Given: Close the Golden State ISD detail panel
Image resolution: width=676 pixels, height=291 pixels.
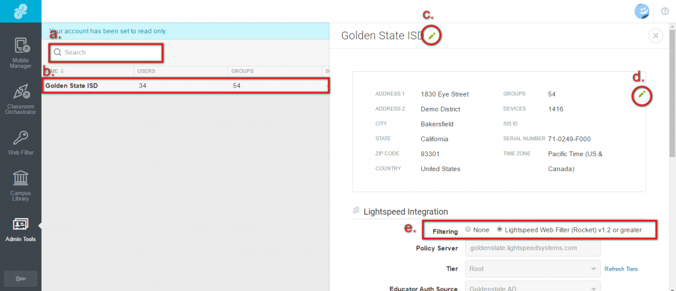Looking at the screenshot, I should 656,36.
